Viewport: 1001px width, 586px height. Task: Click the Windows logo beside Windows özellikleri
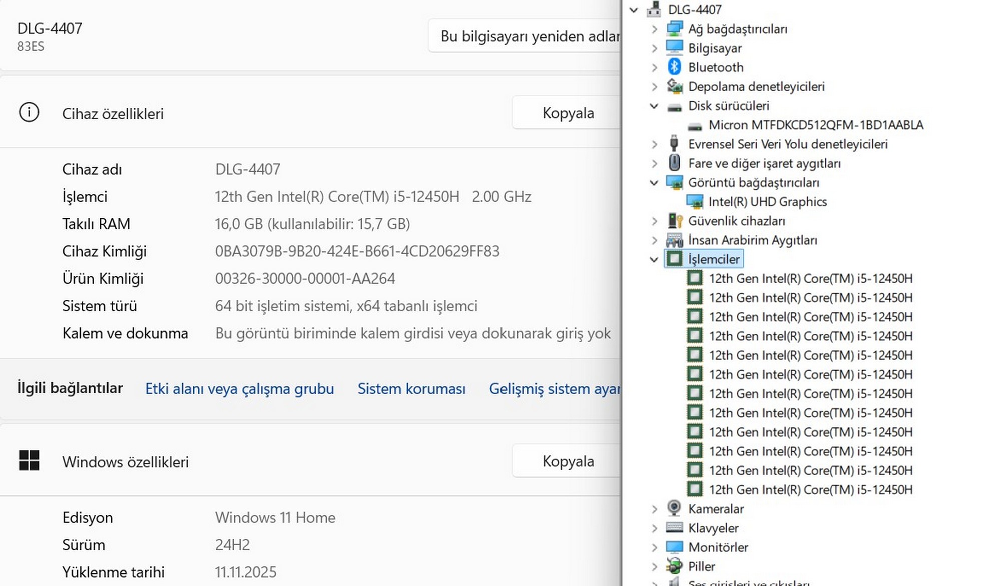click(29, 461)
